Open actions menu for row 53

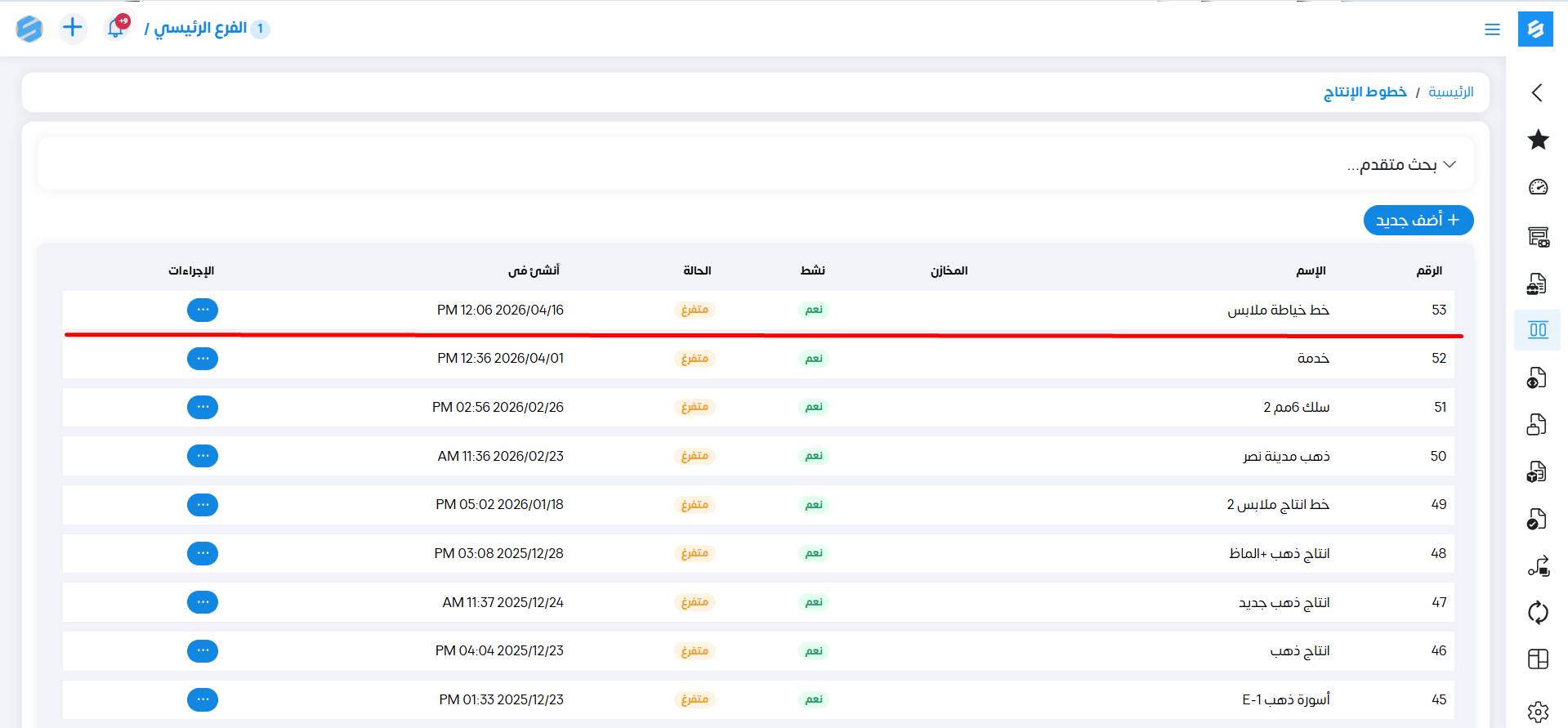(x=203, y=310)
